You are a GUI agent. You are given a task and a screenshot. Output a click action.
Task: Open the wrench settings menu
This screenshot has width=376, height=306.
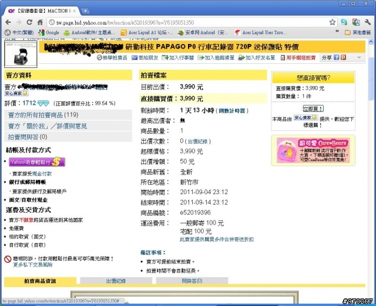click(x=368, y=22)
